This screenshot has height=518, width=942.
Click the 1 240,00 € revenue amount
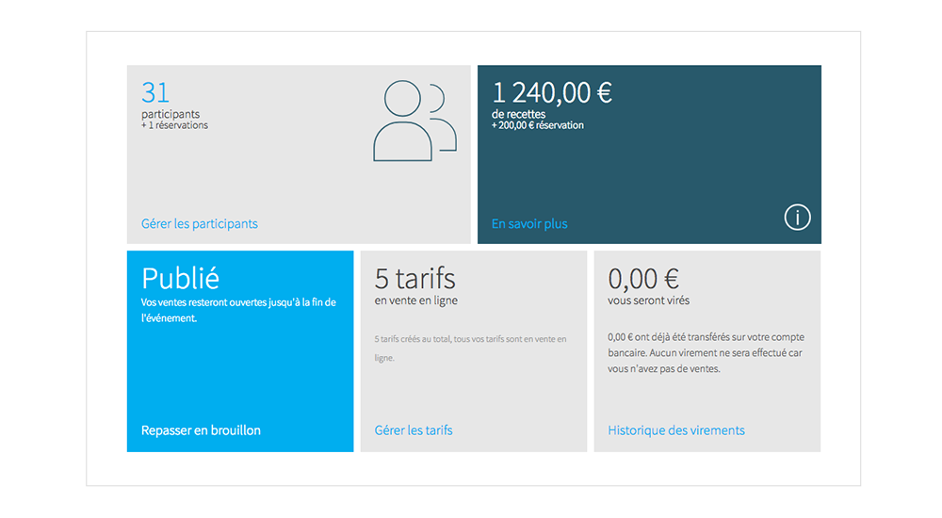(x=552, y=92)
